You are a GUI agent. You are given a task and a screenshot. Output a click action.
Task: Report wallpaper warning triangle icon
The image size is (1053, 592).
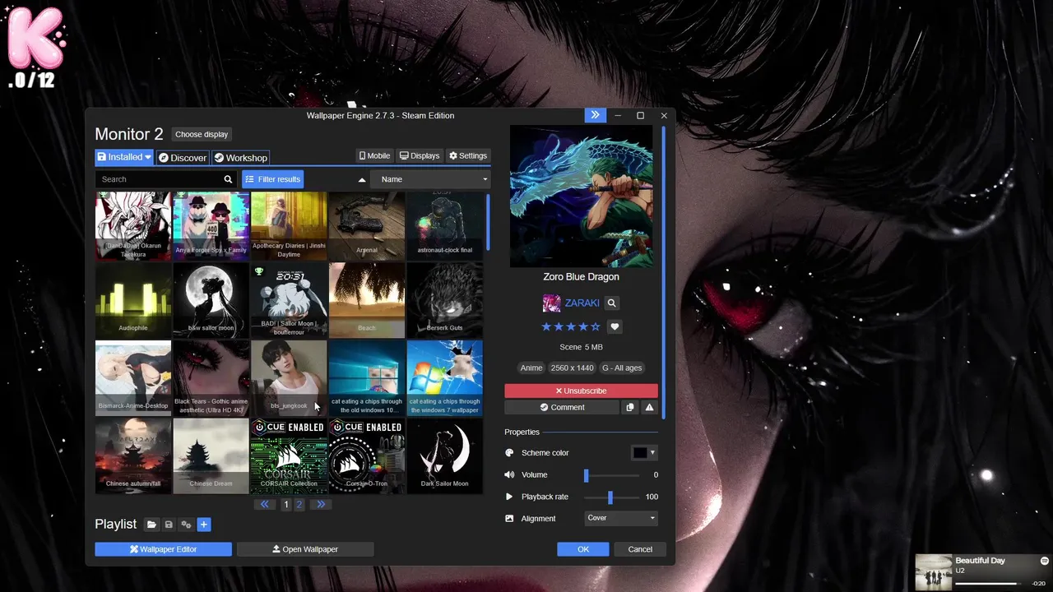pyautogui.click(x=649, y=407)
